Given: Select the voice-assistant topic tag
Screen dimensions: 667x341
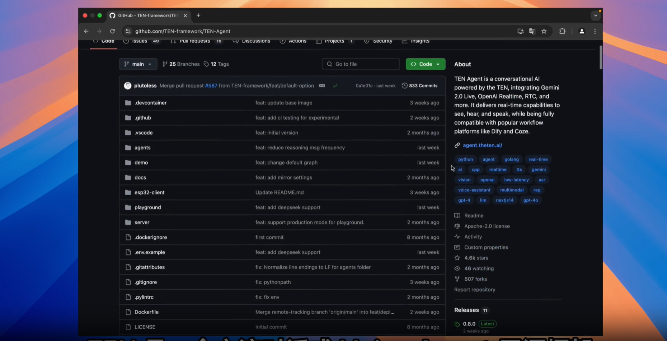Looking at the screenshot, I should point(474,190).
